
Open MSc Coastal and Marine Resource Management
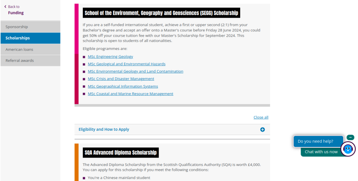(x=130, y=94)
